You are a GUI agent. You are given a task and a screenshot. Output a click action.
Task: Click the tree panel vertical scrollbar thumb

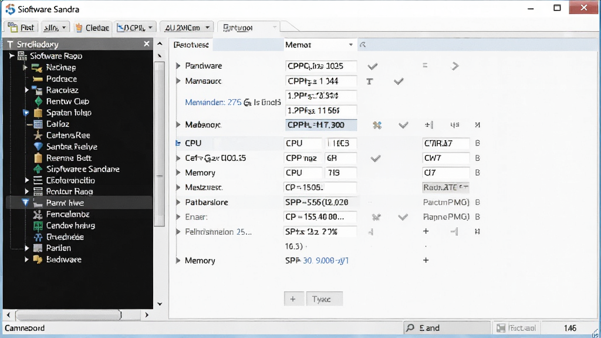(160, 144)
